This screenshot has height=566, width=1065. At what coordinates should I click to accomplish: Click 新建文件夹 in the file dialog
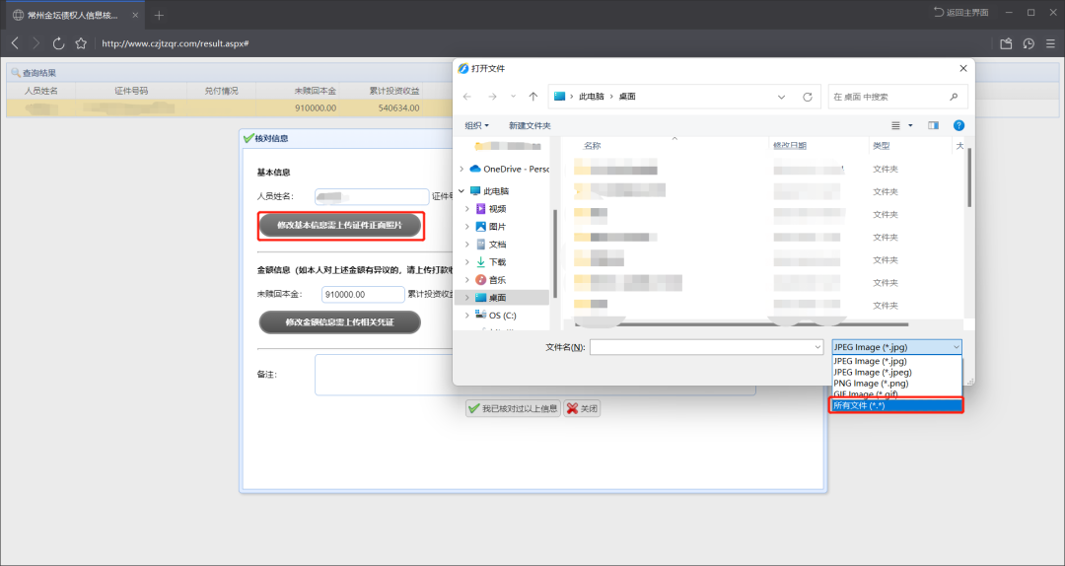click(x=530, y=125)
